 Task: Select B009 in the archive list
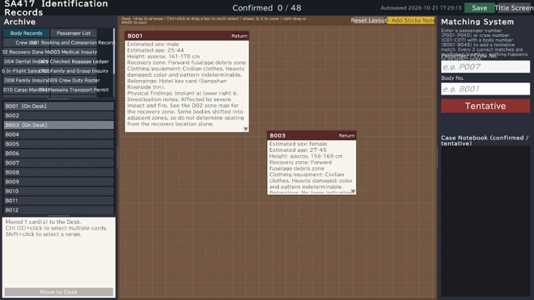tap(59, 182)
